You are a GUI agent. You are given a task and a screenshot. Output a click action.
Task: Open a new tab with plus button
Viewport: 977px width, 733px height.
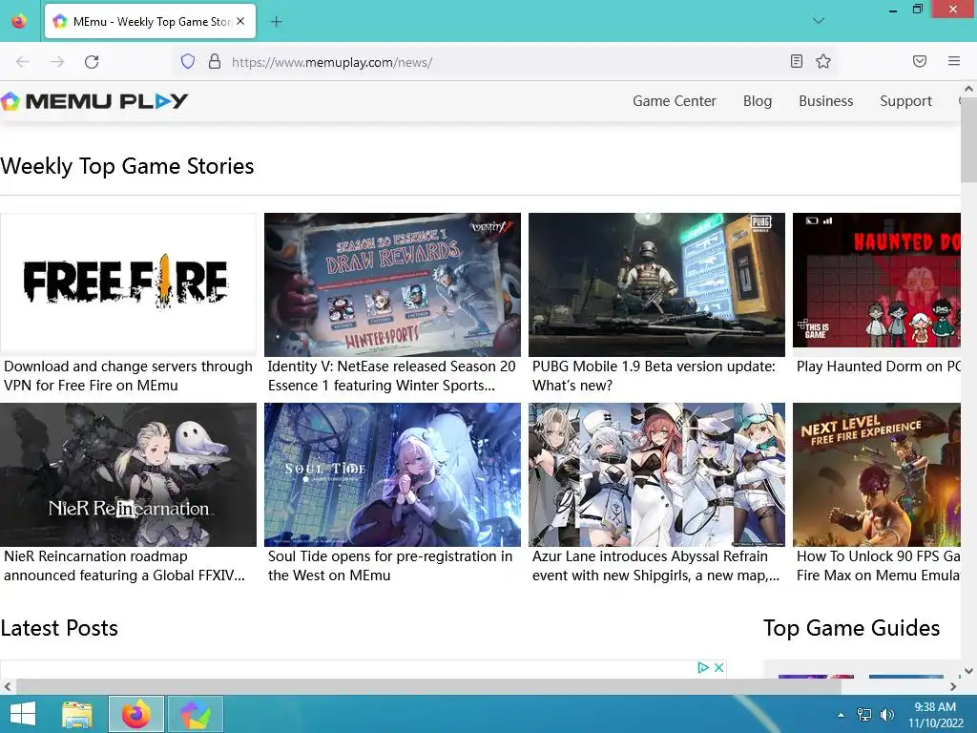coord(276,22)
